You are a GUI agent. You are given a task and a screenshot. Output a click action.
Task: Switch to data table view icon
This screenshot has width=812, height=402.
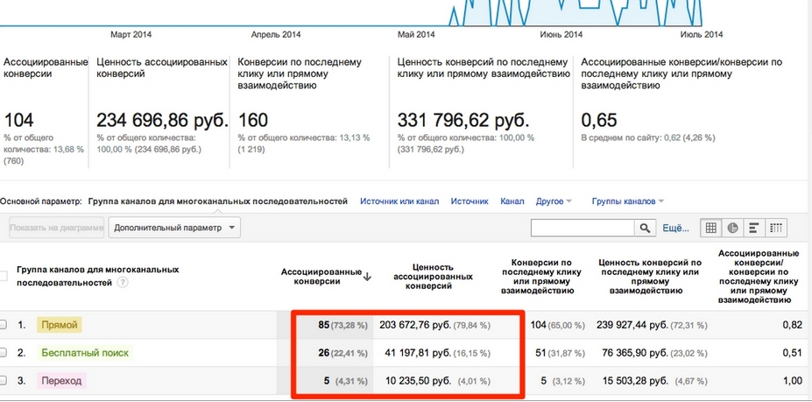[711, 228]
